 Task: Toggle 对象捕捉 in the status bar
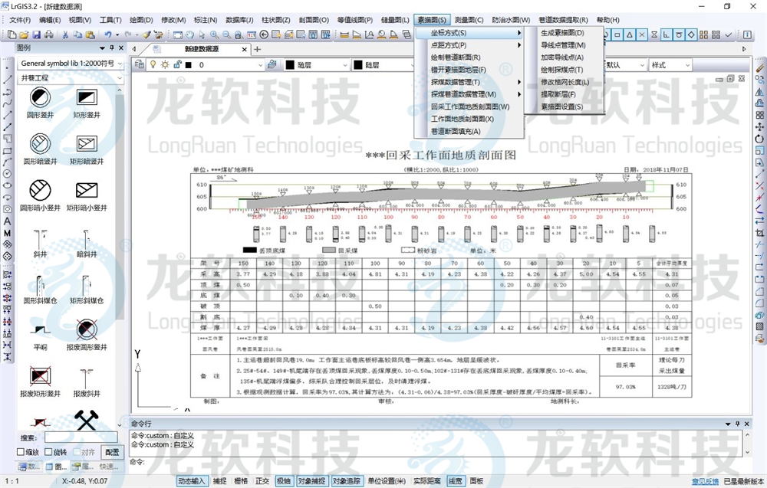coord(311,481)
